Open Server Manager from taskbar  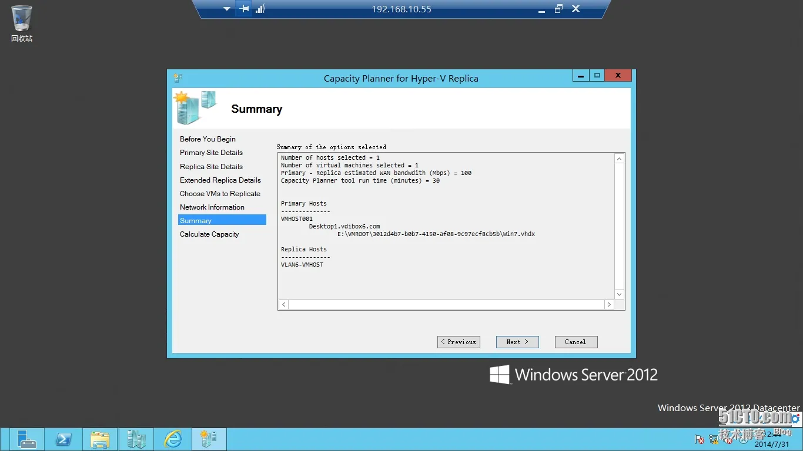26,439
